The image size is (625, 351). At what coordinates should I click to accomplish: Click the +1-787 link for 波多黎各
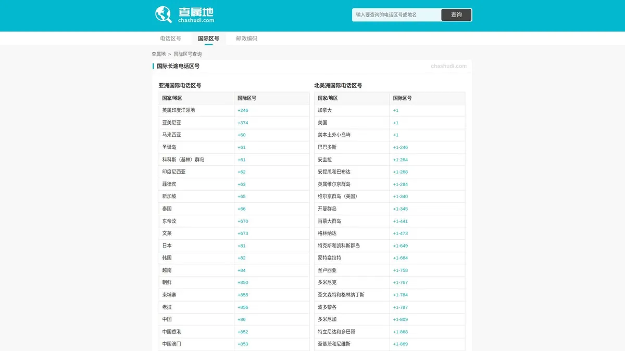point(401,307)
